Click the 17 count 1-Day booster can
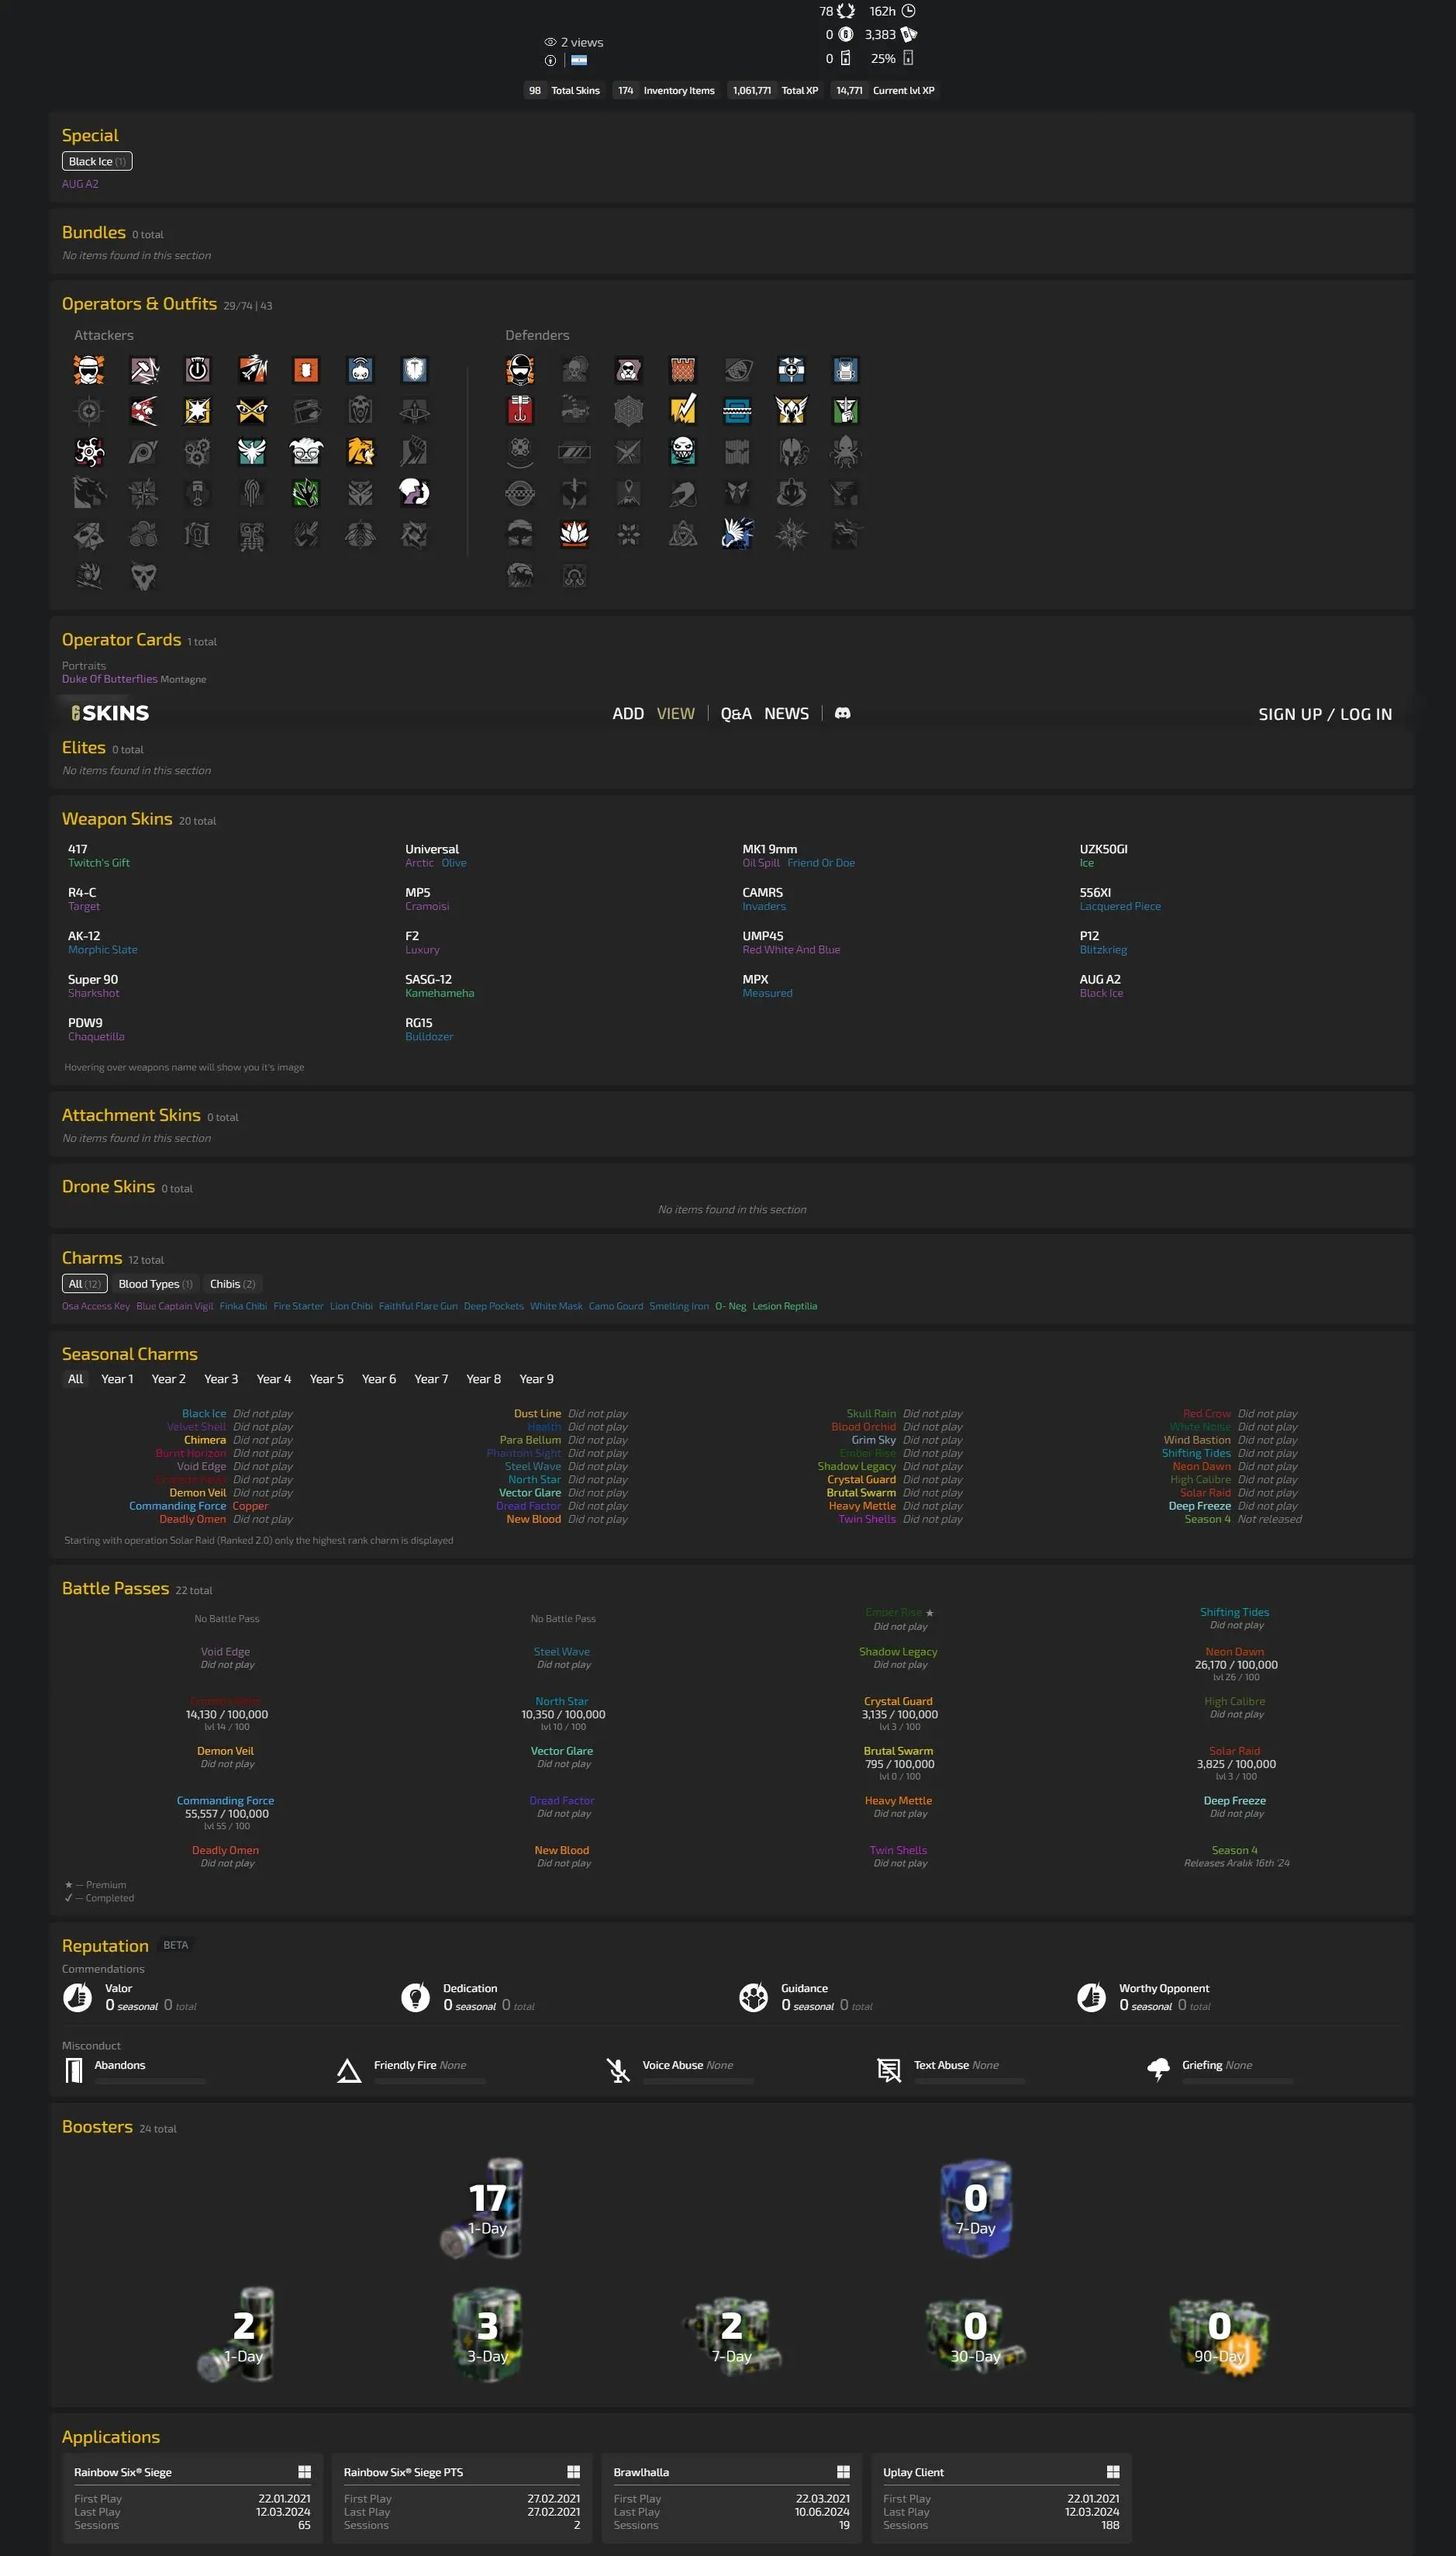This screenshot has width=1456, height=2556. [x=487, y=2207]
